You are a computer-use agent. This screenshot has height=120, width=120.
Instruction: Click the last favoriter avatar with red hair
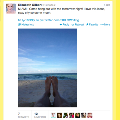[90, 115]
